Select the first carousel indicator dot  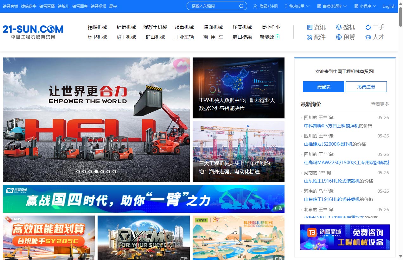[x=78, y=171]
